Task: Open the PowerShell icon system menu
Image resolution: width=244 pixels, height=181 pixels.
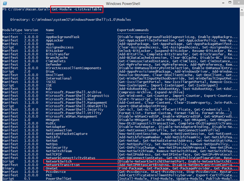Action: tap(5, 3)
